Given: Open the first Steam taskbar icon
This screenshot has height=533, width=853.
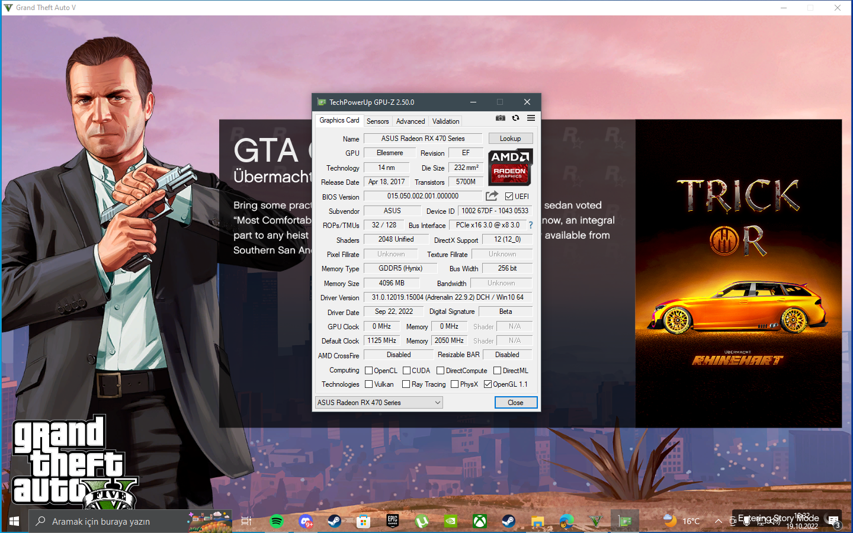Looking at the screenshot, I should [334, 521].
